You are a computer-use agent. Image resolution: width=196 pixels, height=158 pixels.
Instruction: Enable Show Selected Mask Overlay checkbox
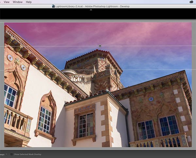point(11,154)
